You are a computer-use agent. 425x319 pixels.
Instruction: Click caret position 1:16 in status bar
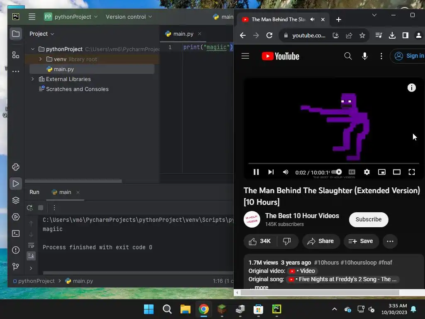click(x=223, y=281)
